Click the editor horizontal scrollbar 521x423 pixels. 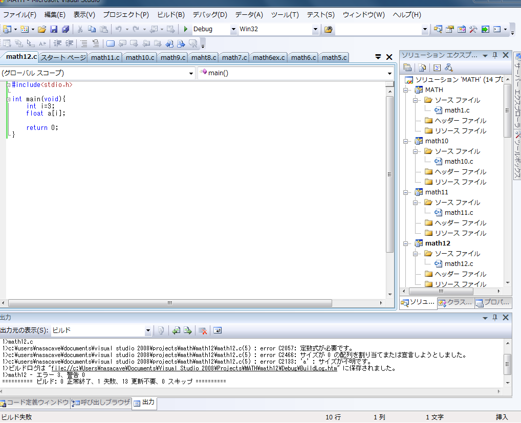pos(170,303)
